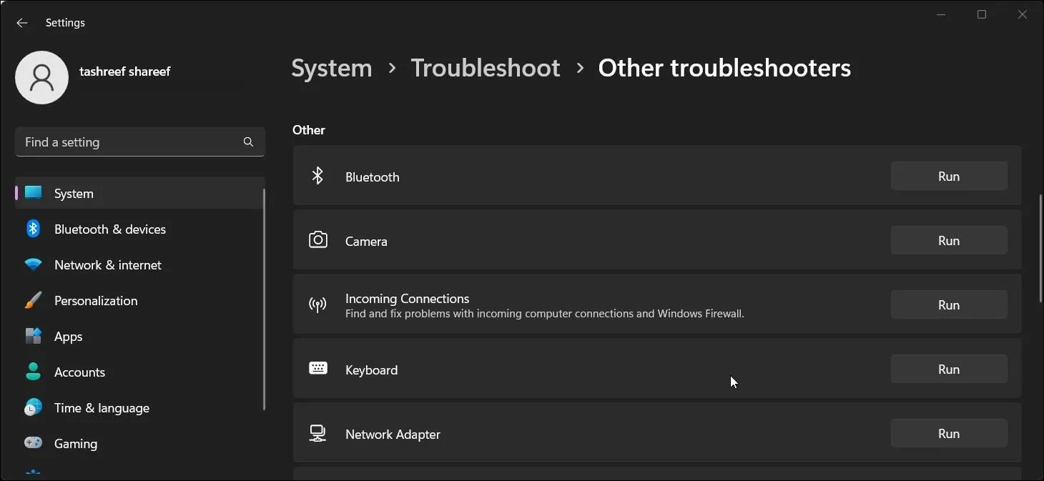Click the Find a setting search field
The image size is (1044, 481).
point(129,142)
